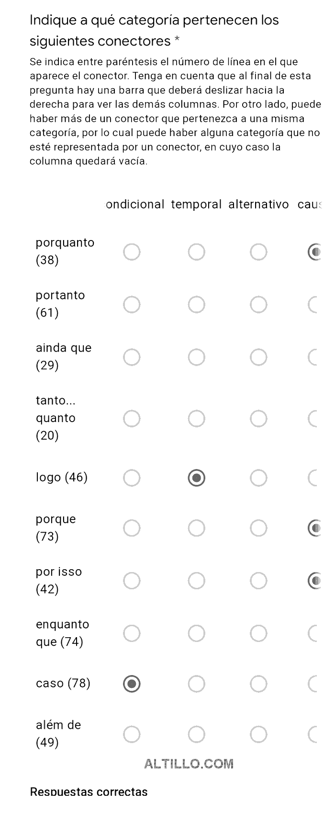Select condicional for portanto (61)
Viewport: 335px width, 814px height.
coord(132,304)
